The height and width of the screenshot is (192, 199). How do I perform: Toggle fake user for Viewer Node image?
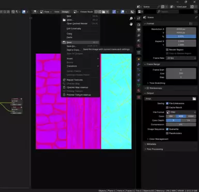click(x=96, y=12)
